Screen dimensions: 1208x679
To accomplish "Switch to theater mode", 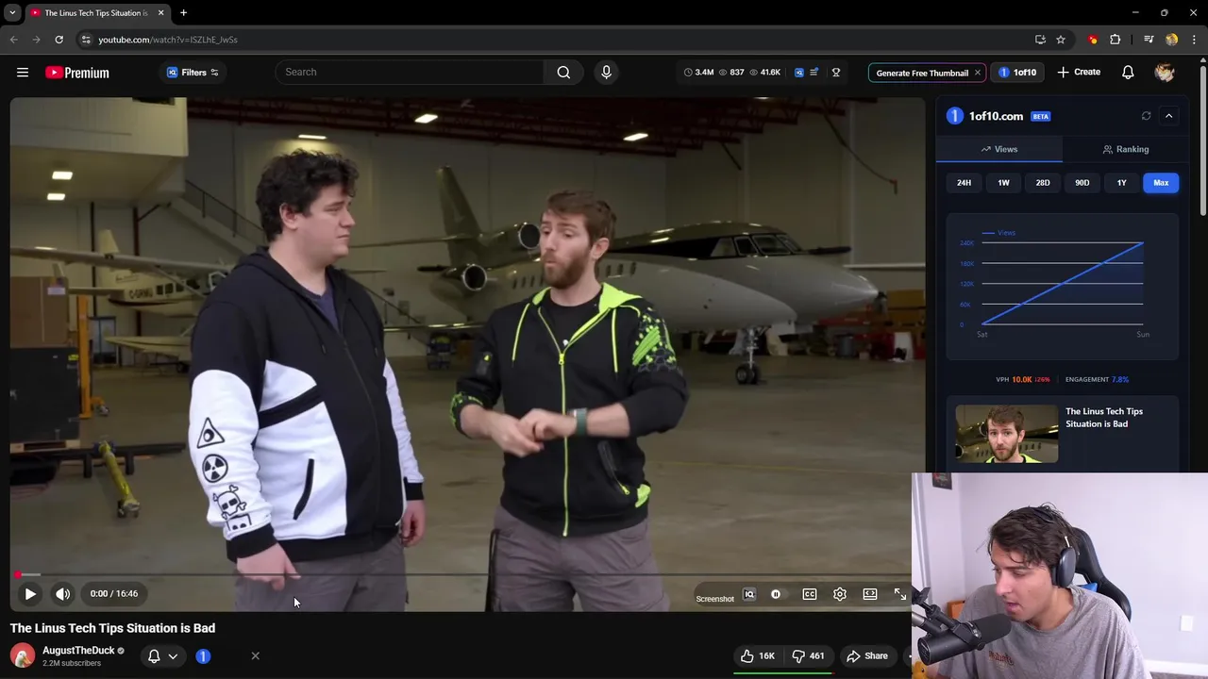I will 870,594.
